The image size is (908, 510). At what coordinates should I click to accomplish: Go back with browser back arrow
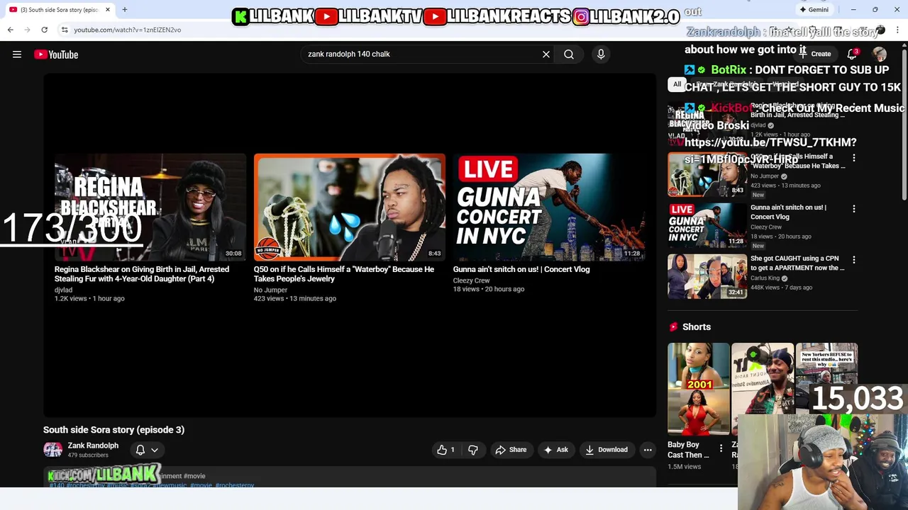point(10,30)
